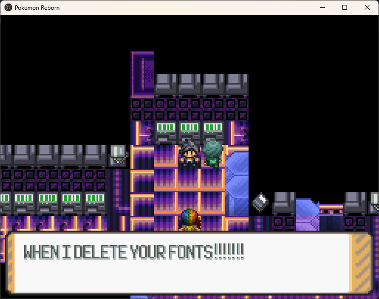Click the tilted gray item to the right of the blue panel
Viewport: 379px width, 299px height.
(260, 203)
